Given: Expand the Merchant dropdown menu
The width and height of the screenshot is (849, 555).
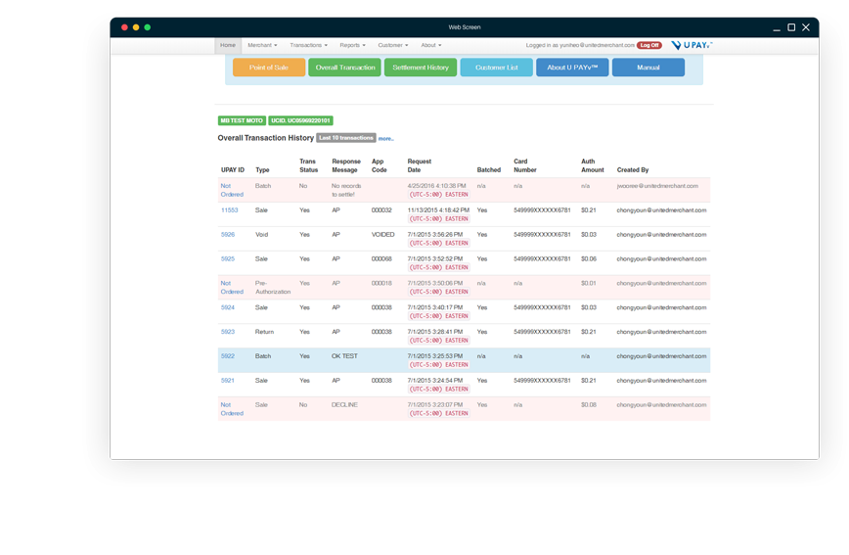Looking at the screenshot, I should 262,46.
